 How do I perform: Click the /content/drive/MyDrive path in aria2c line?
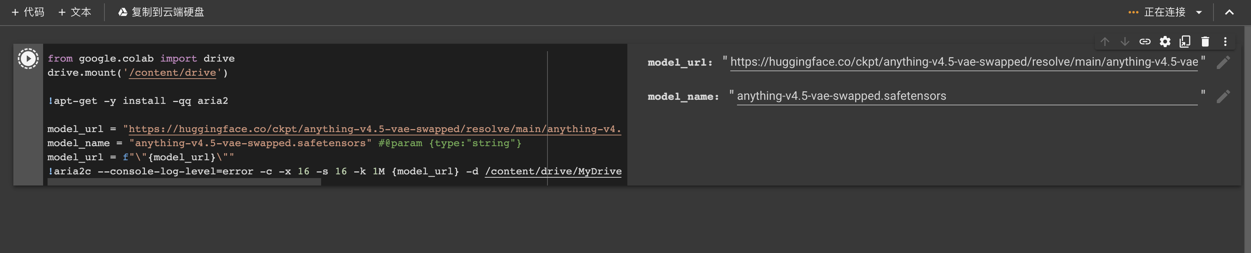coord(553,172)
